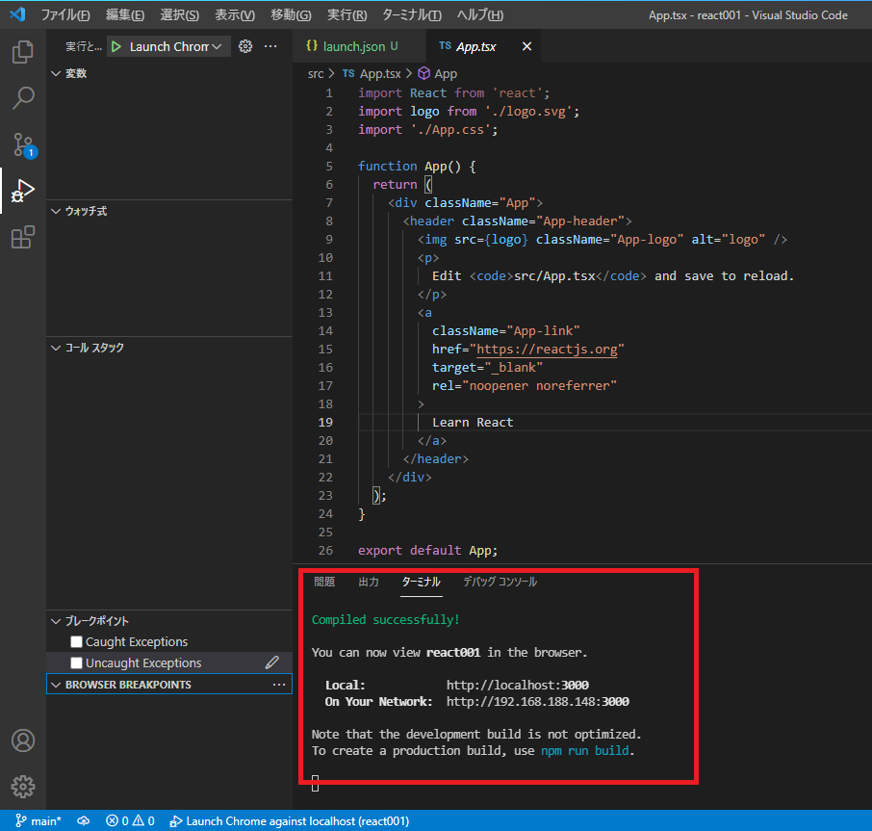Open the Search view icon
This screenshot has height=831, width=872.
[23, 98]
